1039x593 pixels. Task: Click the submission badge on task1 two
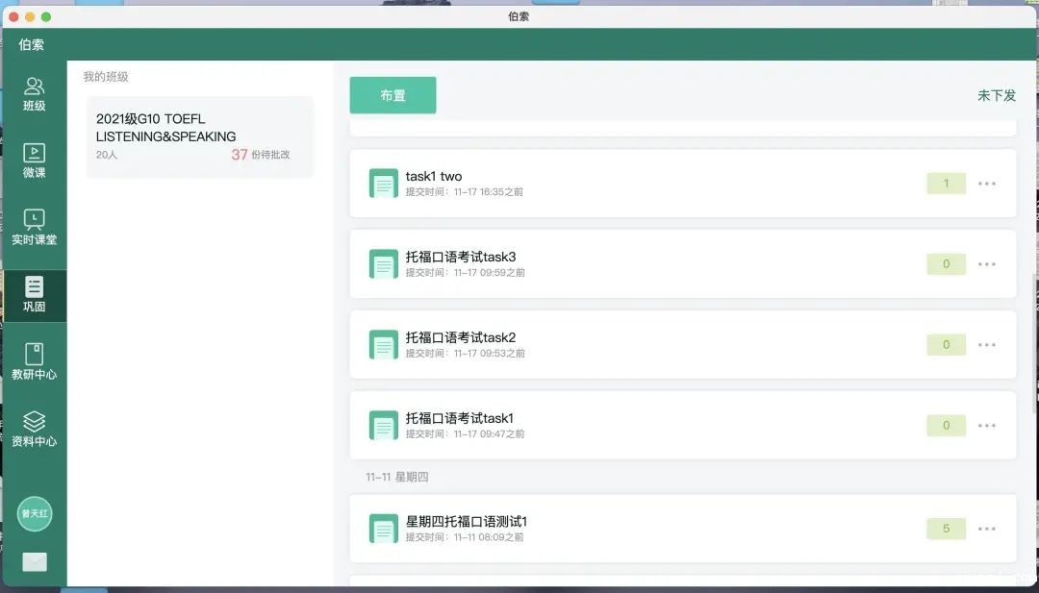coord(946,183)
